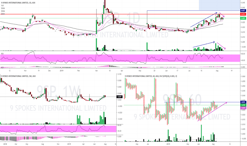Viewport: 247px width, 146px height.
Task: Click the 2018 label on the weekly time axis
Action: point(5,144)
